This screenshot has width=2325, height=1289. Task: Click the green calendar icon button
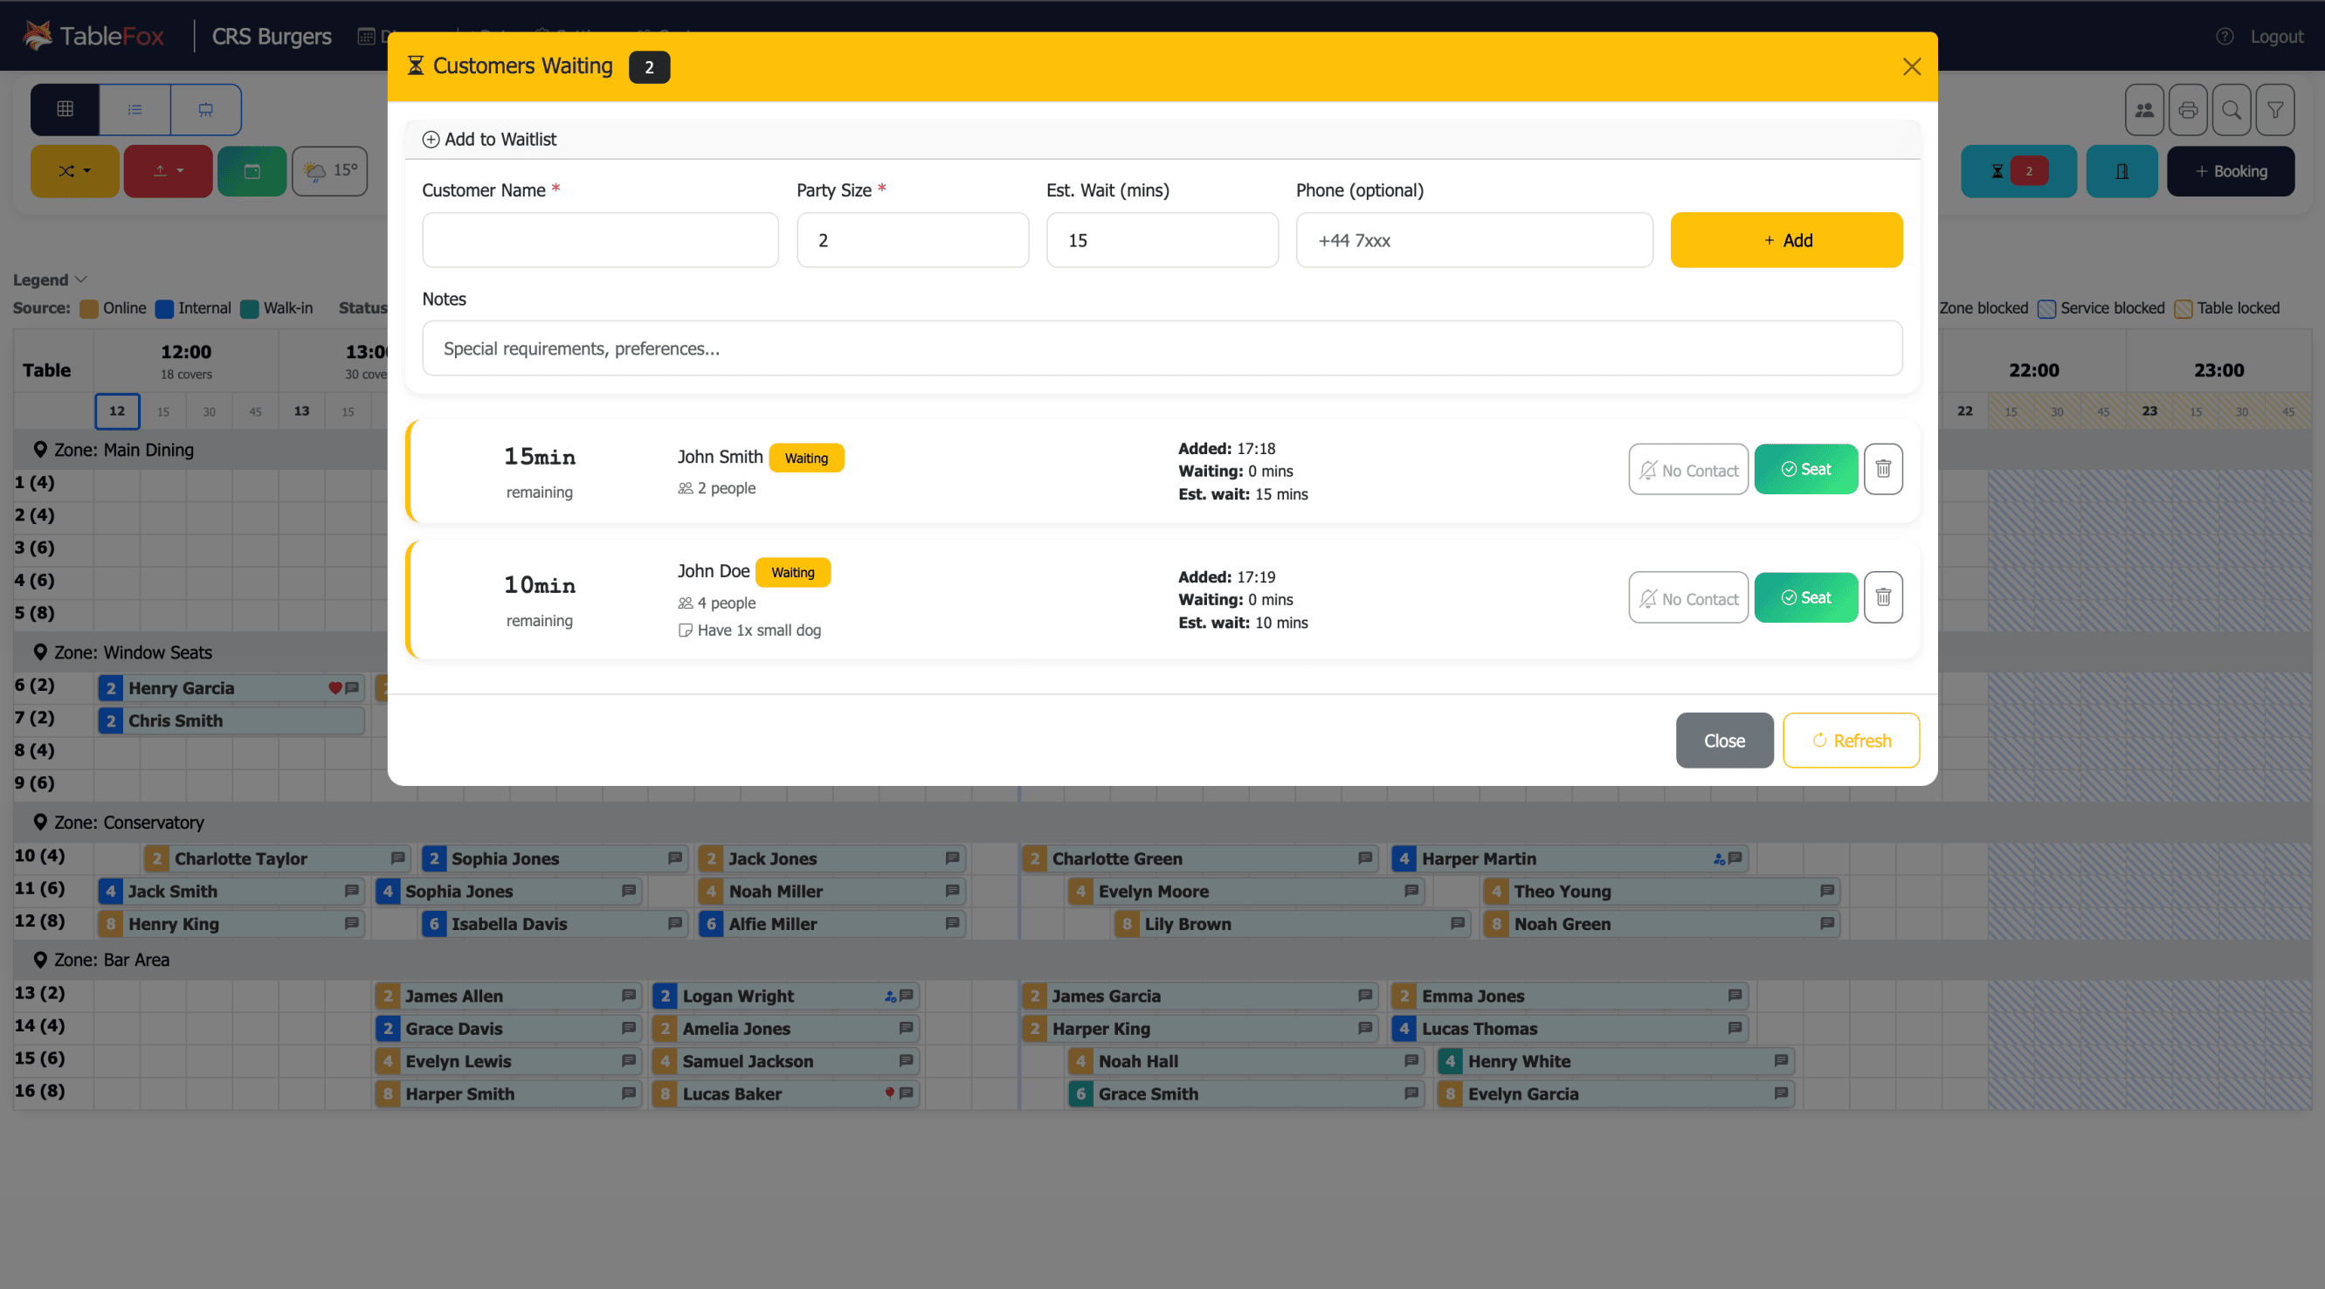click(252, 170)
